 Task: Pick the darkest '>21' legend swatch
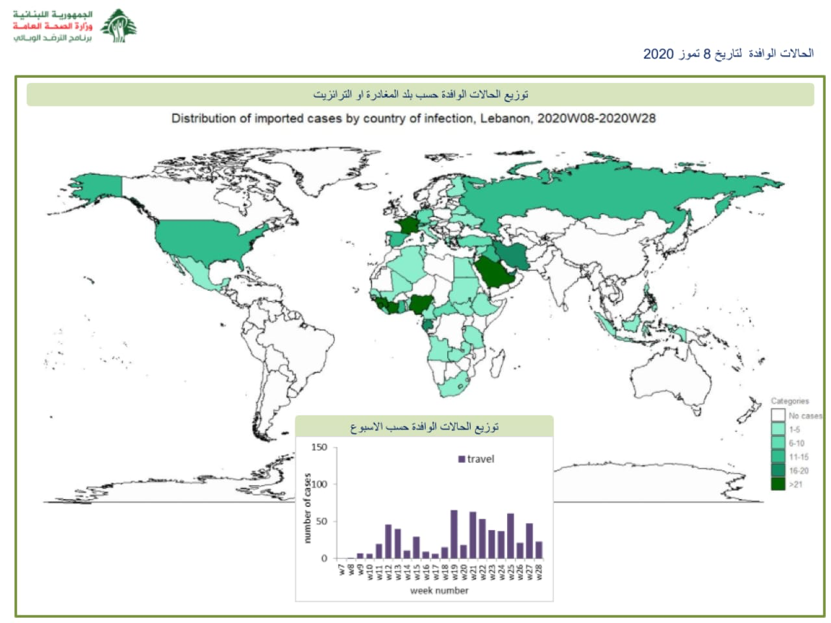pos(778,484)
